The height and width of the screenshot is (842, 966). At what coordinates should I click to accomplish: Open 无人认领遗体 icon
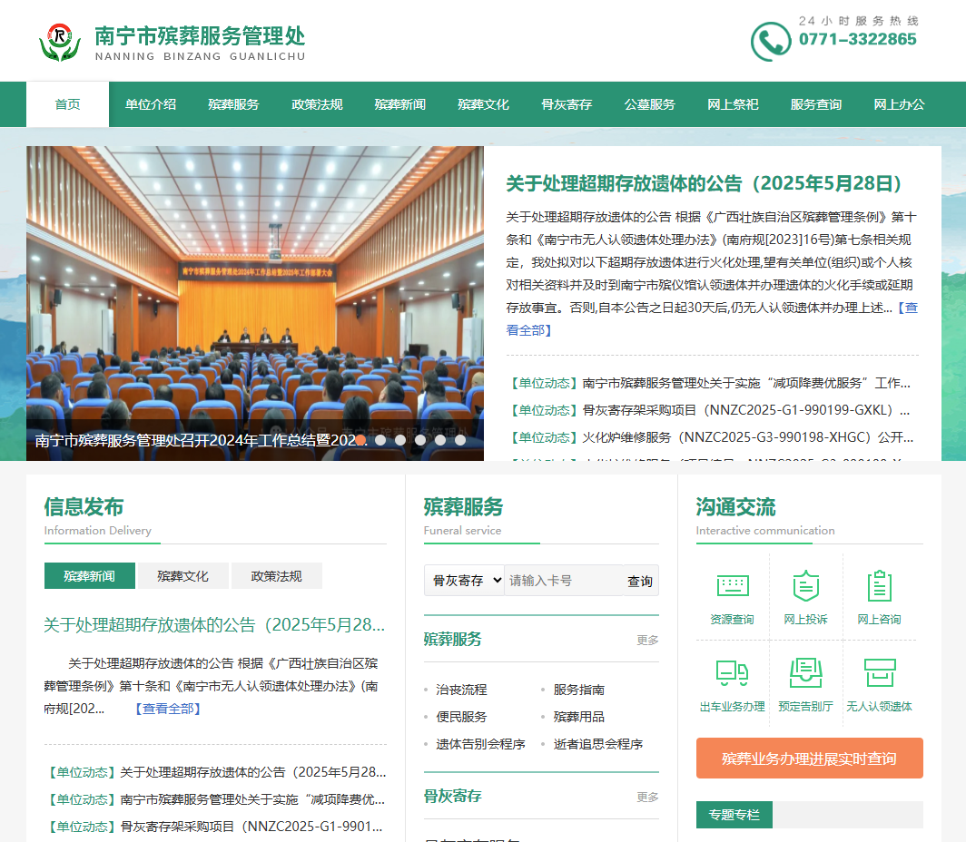pyautogui.click(x=879, y=672)
